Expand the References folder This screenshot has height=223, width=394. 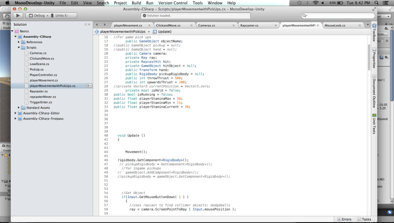[x=19, y=42]
